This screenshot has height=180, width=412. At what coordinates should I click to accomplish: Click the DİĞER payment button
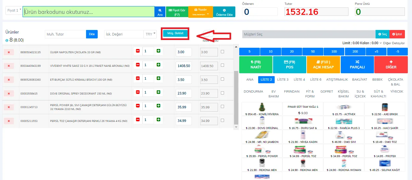point(391,65)
